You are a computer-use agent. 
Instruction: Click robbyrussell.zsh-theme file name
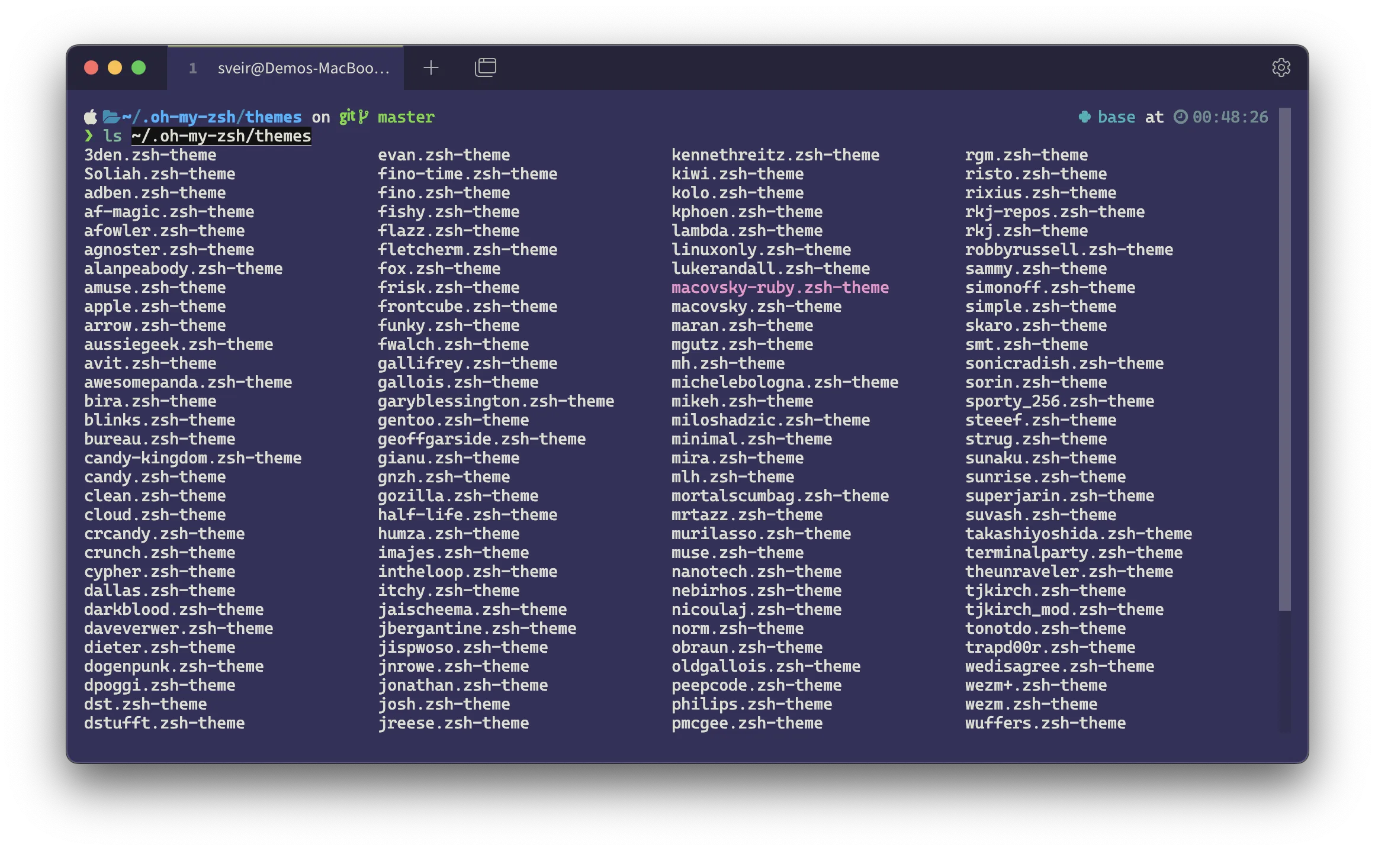pos(1069,250)
